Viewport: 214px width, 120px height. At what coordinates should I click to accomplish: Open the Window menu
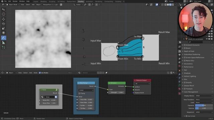22,1
